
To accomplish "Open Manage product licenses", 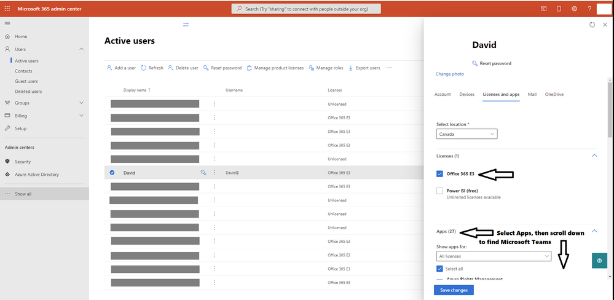I will click(x=275, y=68).
